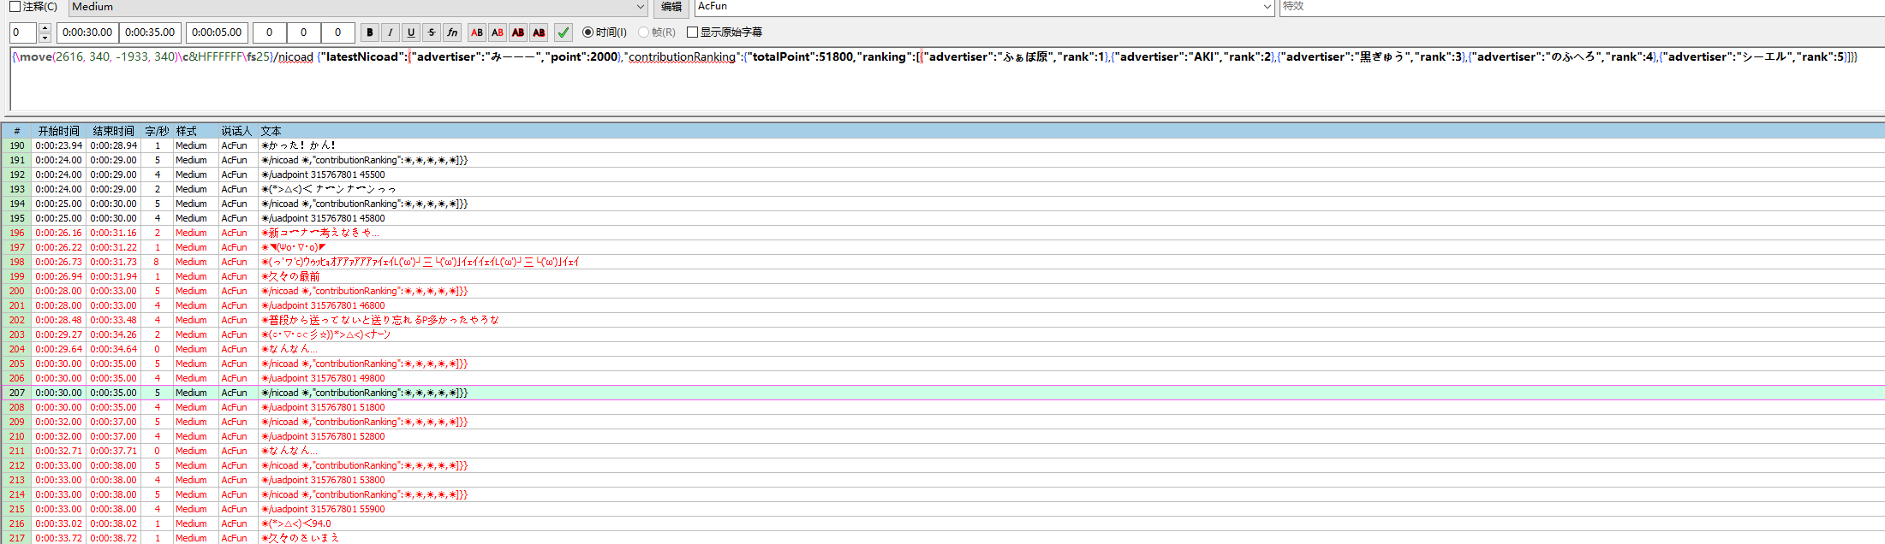Toggle italic formatting button
Viewport: 1885px width, 544px height.
point(391,33)
